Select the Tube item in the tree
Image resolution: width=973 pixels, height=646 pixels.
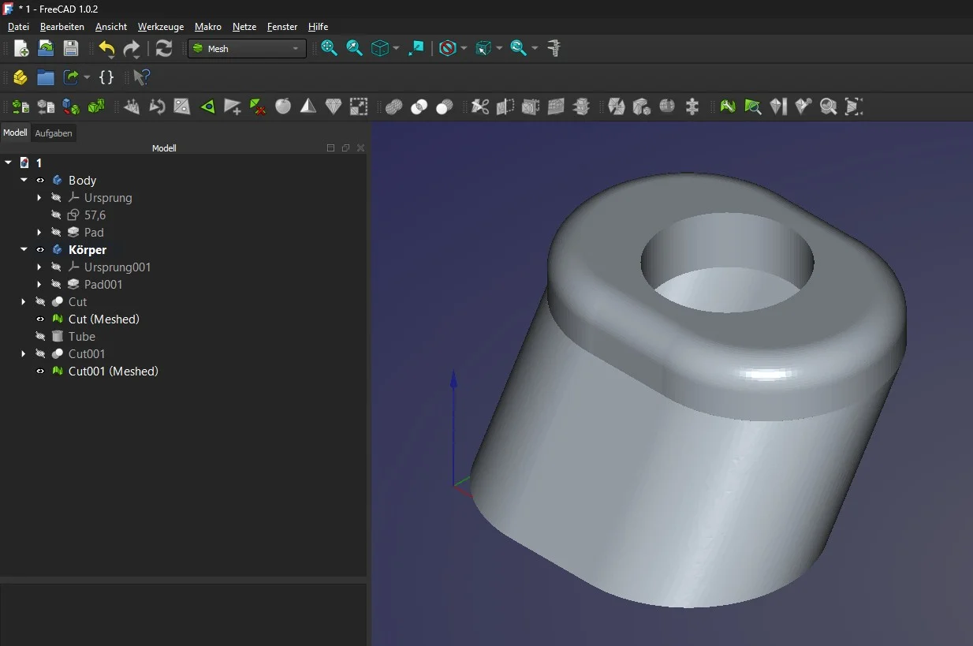tap(82, 337)
